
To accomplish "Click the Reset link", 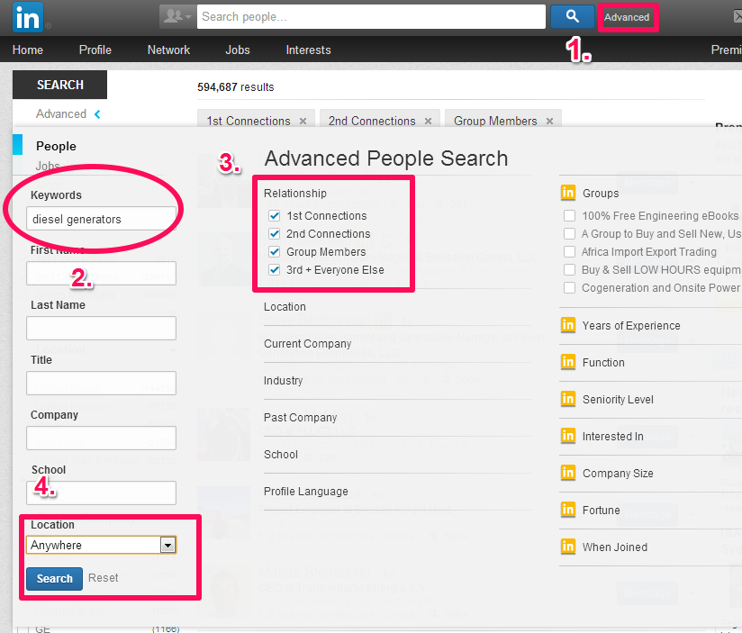I will click(x=104, y=578).
